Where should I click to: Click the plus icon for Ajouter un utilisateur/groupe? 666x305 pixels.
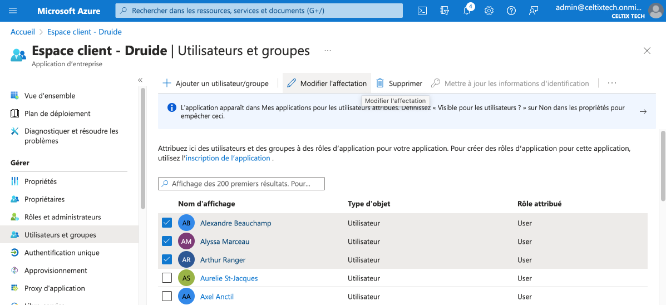coord(167,83)
